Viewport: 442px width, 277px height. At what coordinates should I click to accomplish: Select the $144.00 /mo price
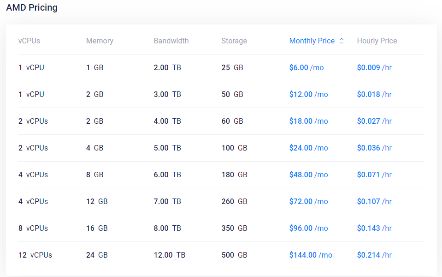(311, 255)
